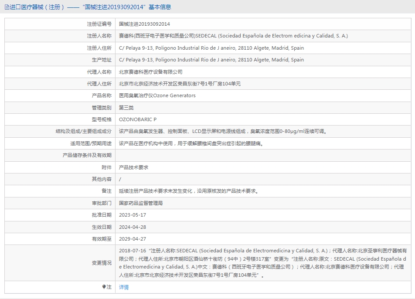The width and height of the screenshot is (415, 299).
Task: Click the 代理人名称 label
Action: (x=99, y=72)
